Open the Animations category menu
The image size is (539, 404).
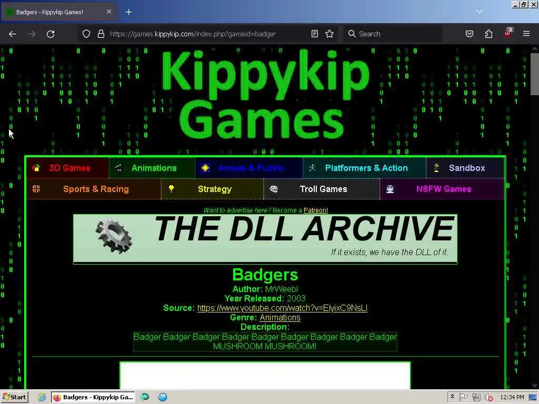pos(152,168)
